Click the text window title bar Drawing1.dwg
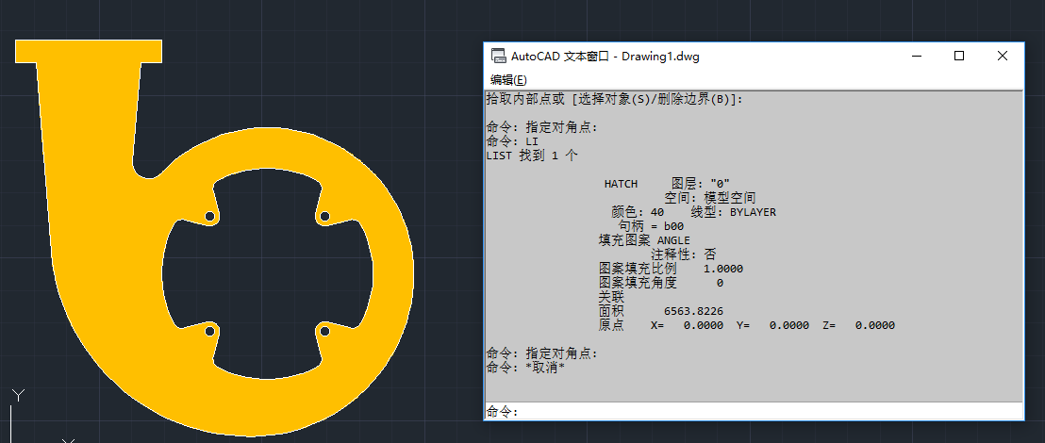Screen dimensions: 1045x443 tap(660, 57)
